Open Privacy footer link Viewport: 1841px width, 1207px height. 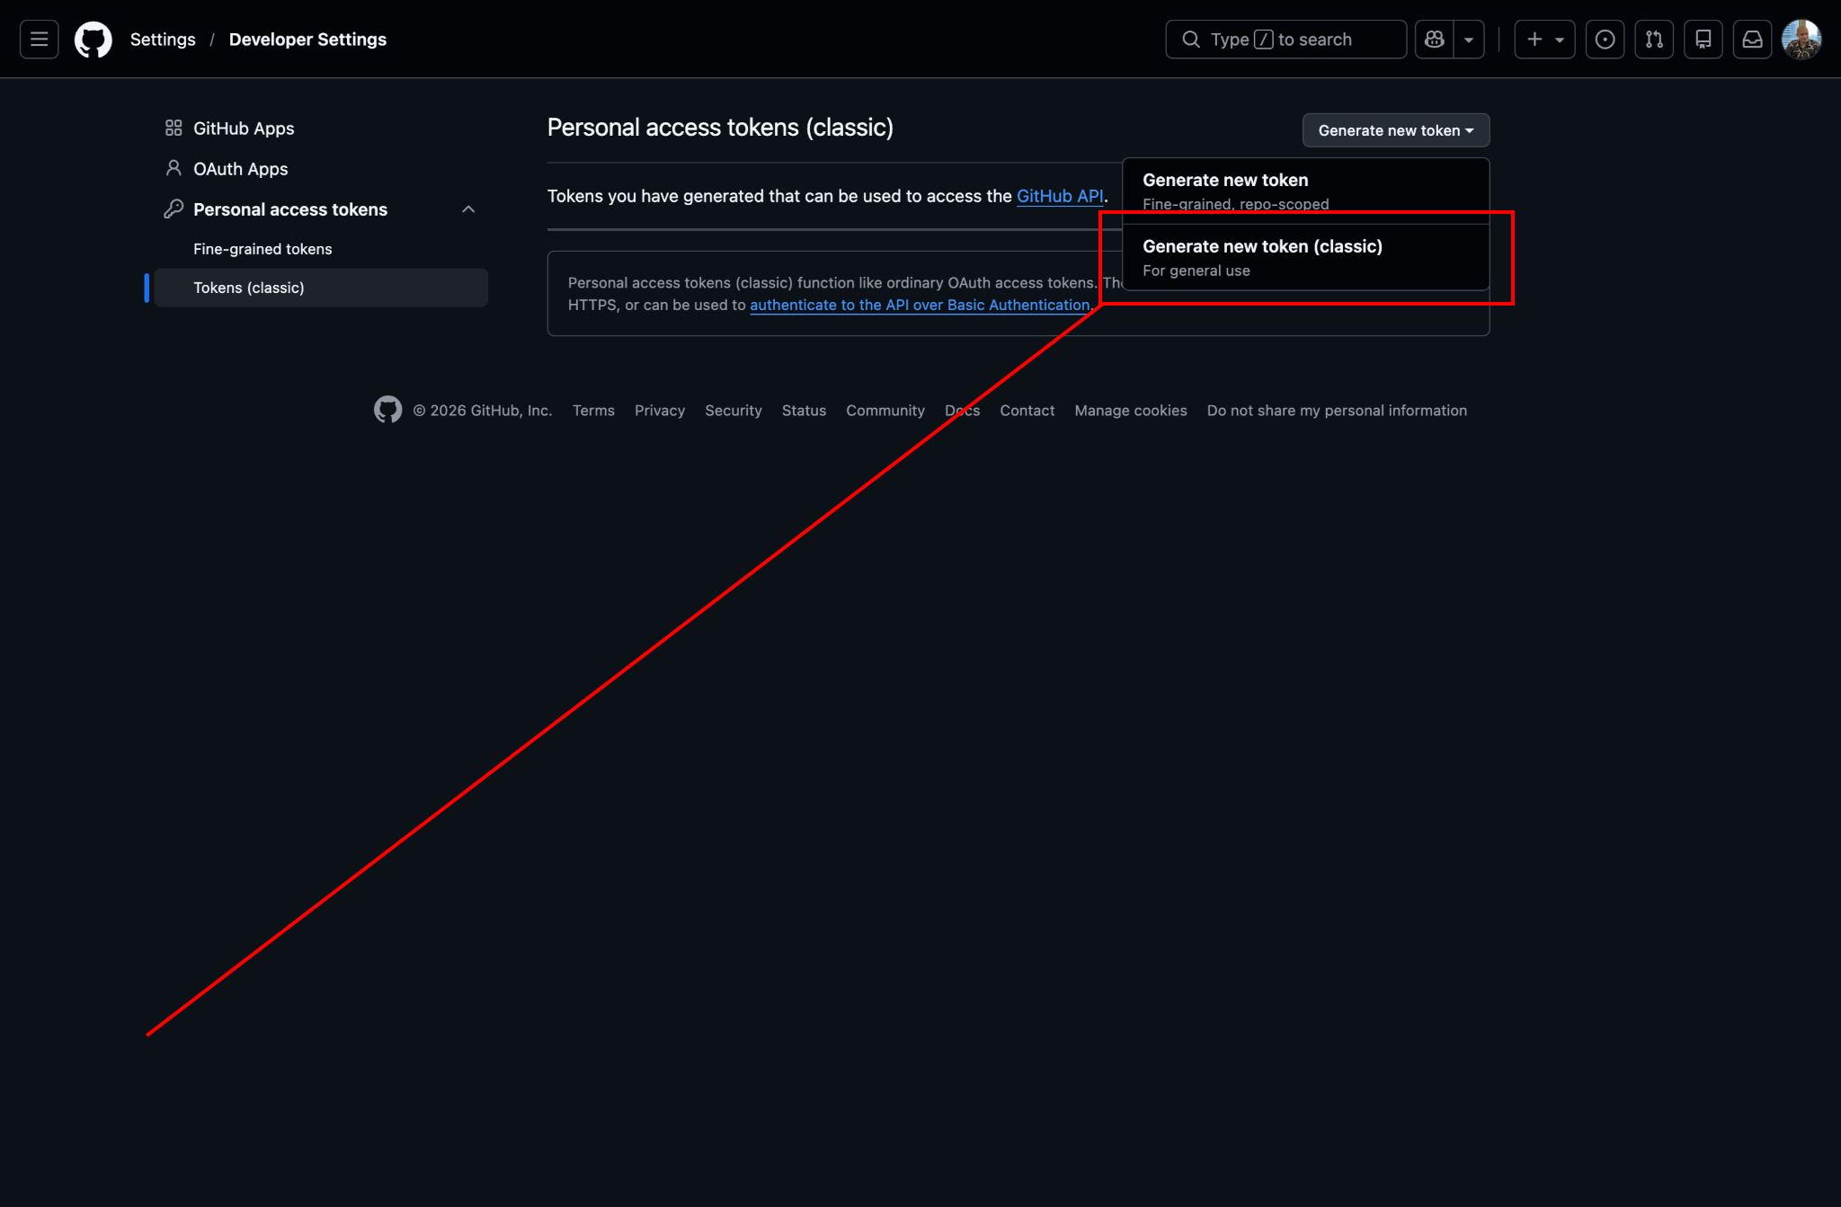660,410
